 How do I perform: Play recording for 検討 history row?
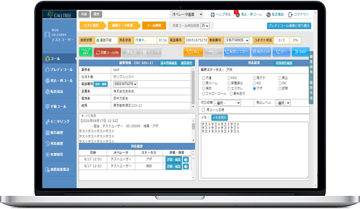[x=186, y=166]
